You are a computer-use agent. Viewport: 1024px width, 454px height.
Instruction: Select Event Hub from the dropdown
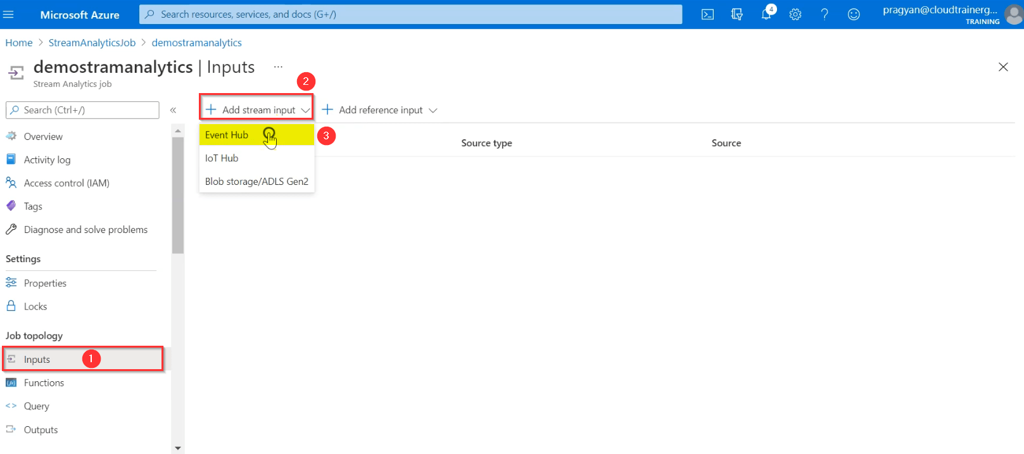coord(227,135)
